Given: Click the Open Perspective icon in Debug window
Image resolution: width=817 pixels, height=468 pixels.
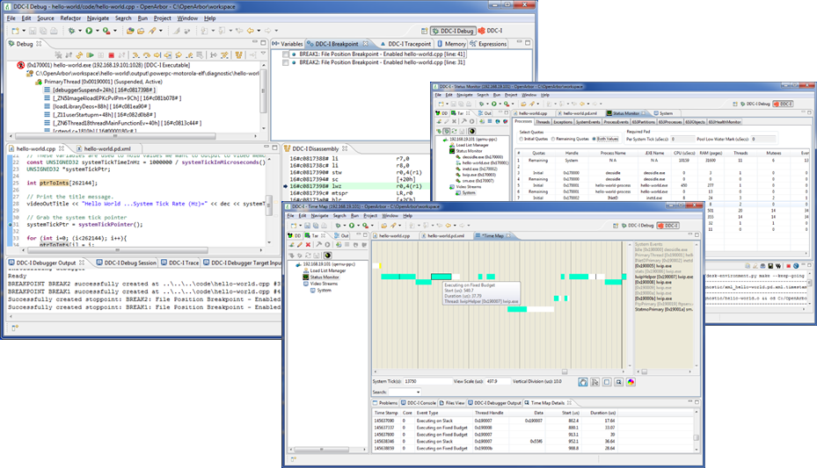Looking at the screenshot, I should click(424, 31).
